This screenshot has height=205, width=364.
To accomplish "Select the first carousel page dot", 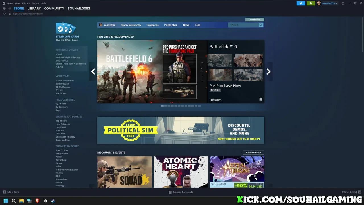I will pyautogui.click(x=162, y=106).
